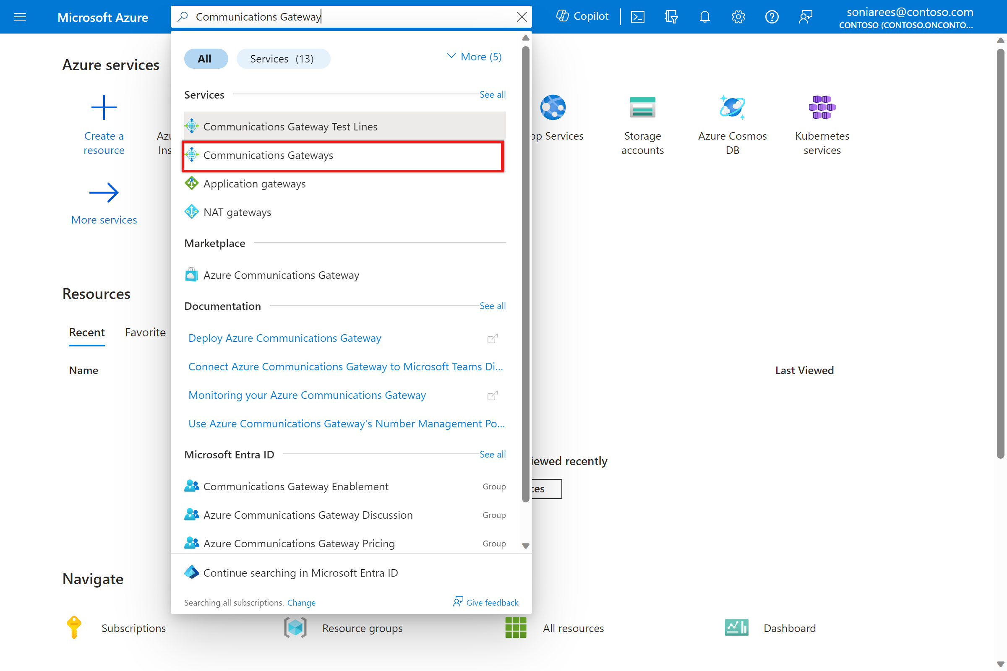This screenshot has width=1007, height=671.
Task: Open Monitoring your Azure Communications Gateway doc
Action: point(306,395)
